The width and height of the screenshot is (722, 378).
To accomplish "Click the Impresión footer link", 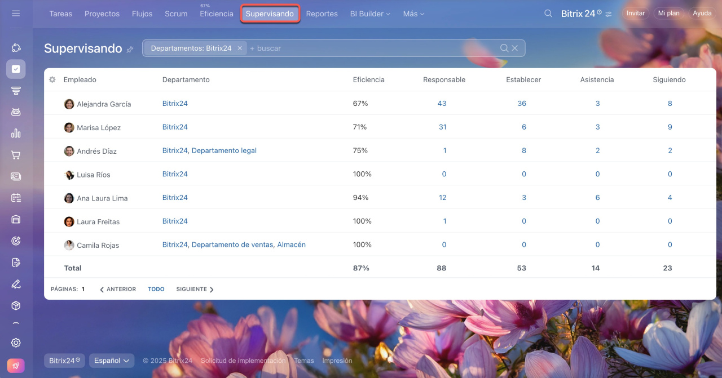I will pyautogui.click(x=337, y=361).
